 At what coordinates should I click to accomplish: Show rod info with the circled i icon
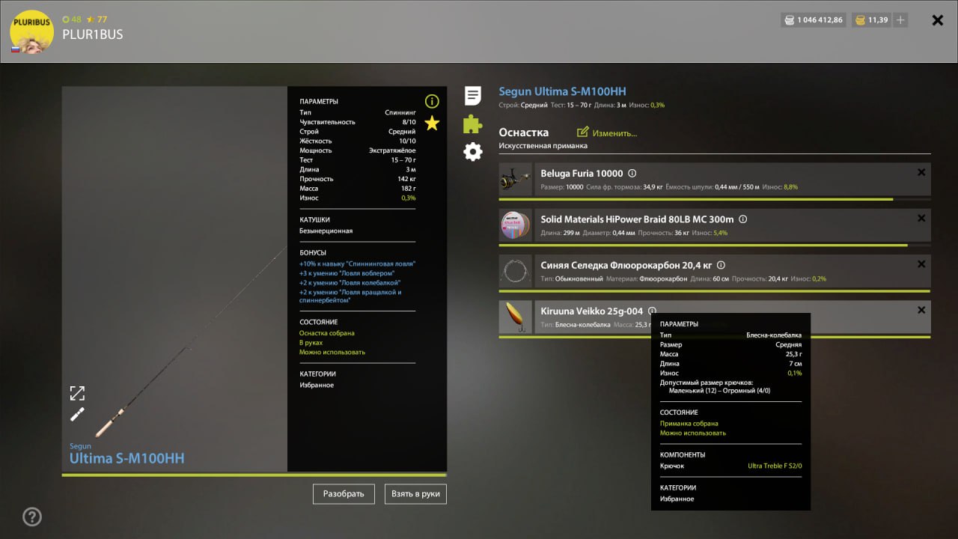(432, 101)
